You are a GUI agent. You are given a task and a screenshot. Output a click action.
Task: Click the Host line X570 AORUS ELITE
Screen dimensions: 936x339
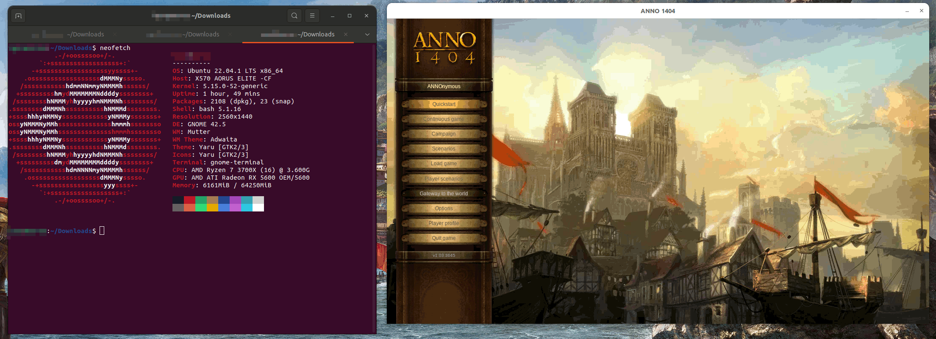point(222,78)
